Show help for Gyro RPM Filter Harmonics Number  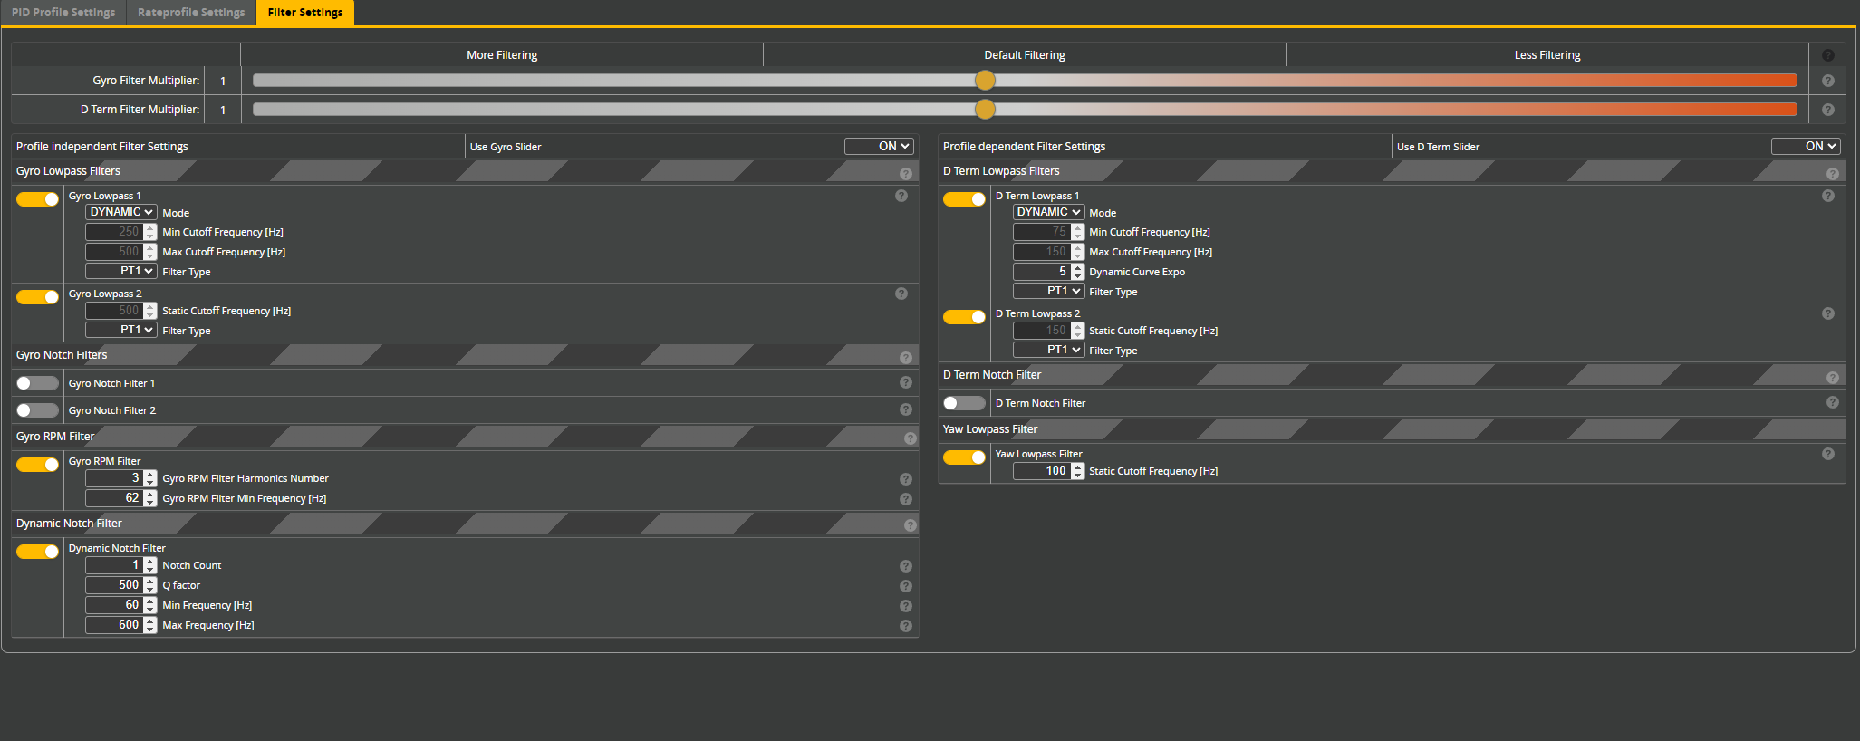pyautogui.click(x=905, y=479)
